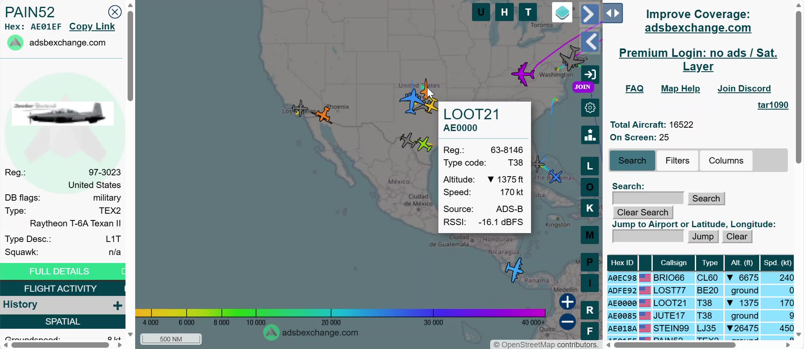Viewport: 806px width, 349px height.
Task: Toggle the H map filter button
Action: click(x=504, y=12)
